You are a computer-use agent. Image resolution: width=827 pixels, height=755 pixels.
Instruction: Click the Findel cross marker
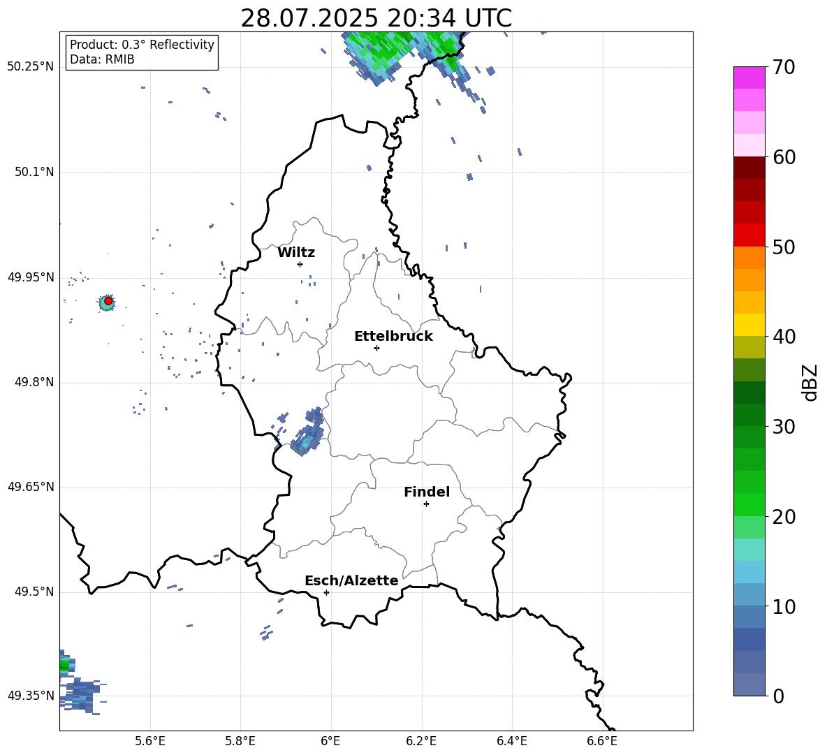tap(426, 504)
